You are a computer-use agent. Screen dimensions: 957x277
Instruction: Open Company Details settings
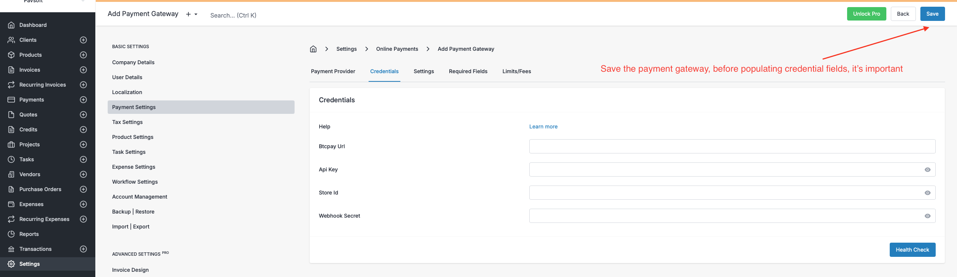point(133,62)
